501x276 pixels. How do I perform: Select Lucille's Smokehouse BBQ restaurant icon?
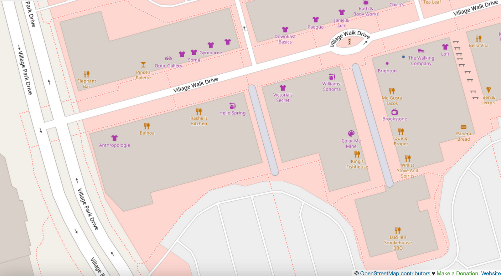(x=398, y=230)
